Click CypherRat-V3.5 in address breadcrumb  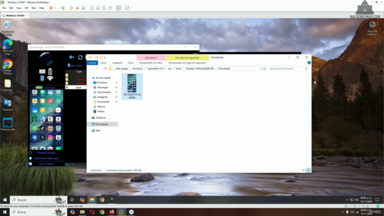pos(155,68)
